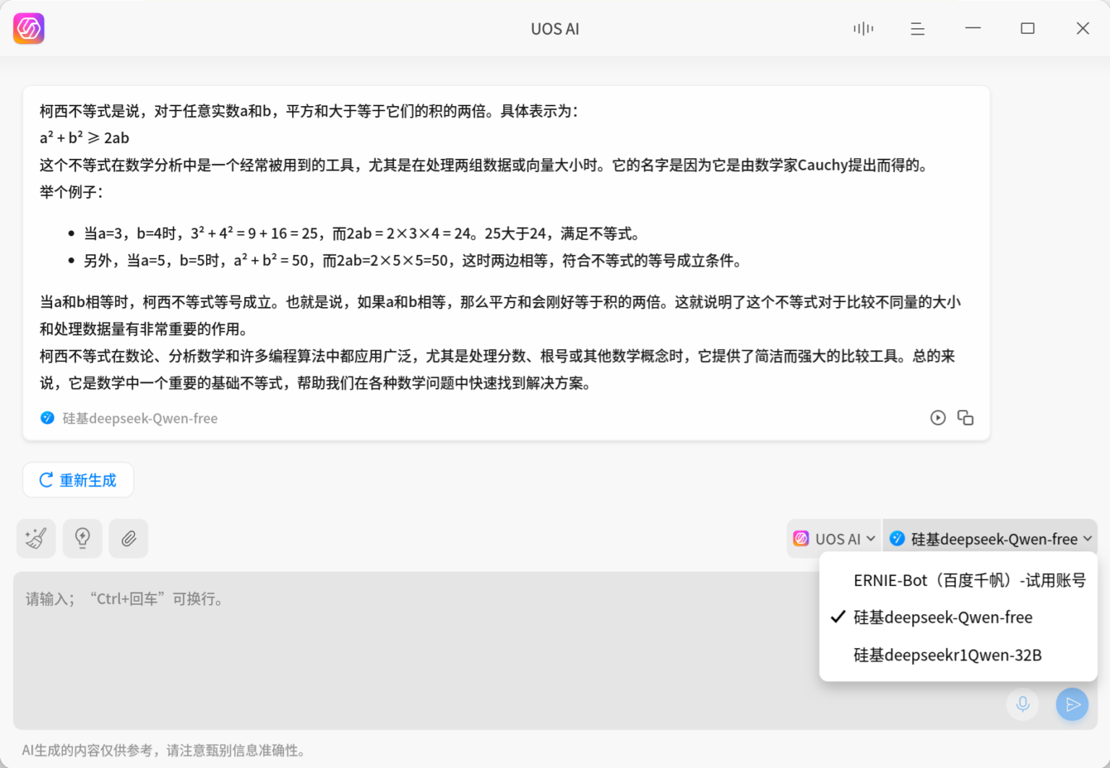
Task: Select the 硅基deepseek-Qwen-free attribution label
Action: click(138, 418)
